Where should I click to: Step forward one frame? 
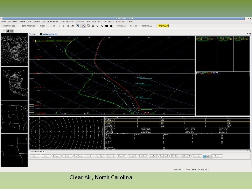(64, 26)
